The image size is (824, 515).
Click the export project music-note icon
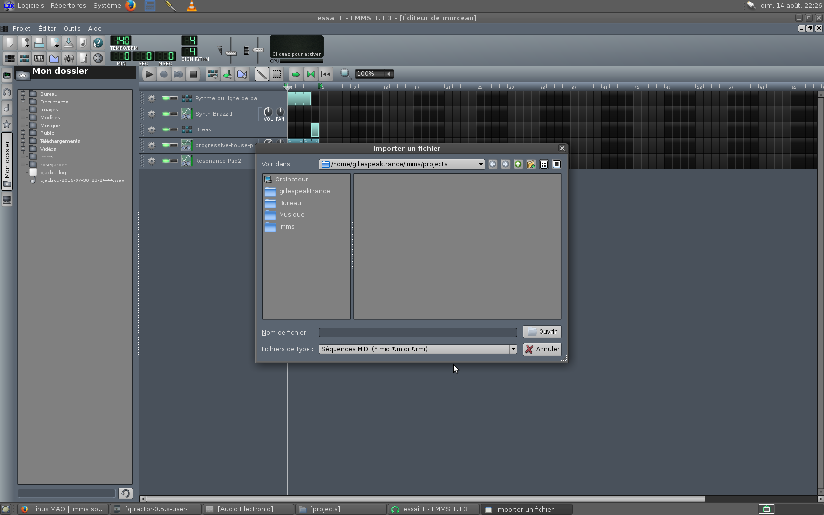83,43
